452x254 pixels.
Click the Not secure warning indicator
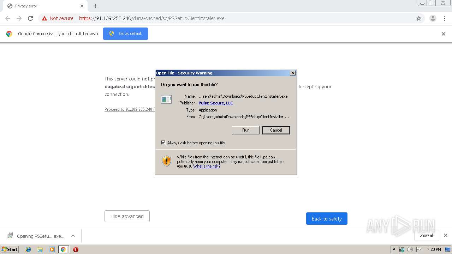tap(58, 18)
